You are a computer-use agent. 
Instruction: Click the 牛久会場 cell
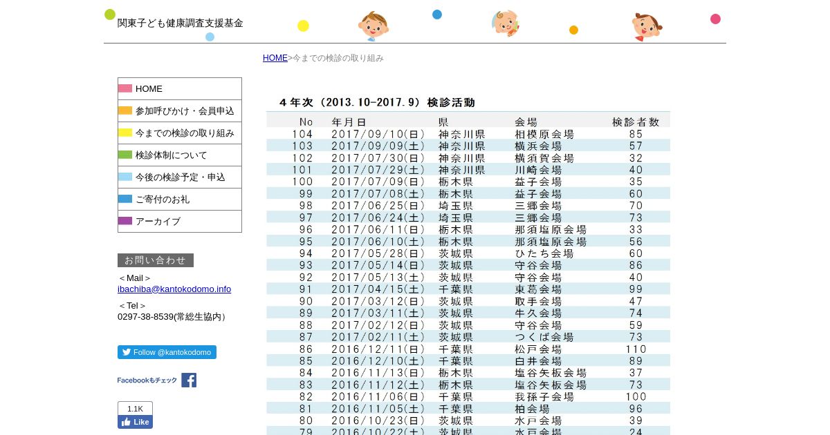[538, 313]
